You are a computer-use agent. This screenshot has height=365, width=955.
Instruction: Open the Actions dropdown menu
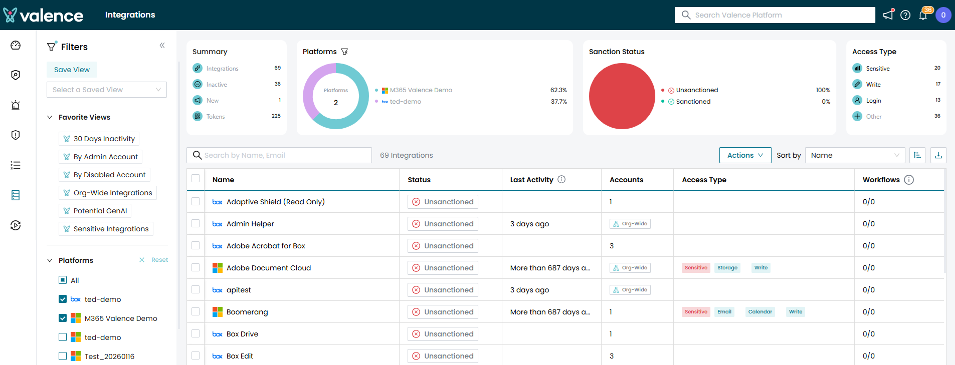pyautogui.click(x=745, y=155)
